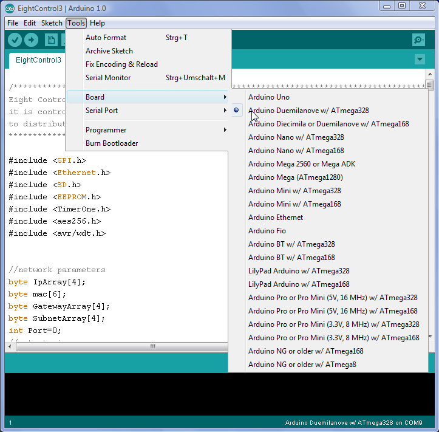439x432 pixels.
Task: Click the New sketch document icon
Action: 51,39
